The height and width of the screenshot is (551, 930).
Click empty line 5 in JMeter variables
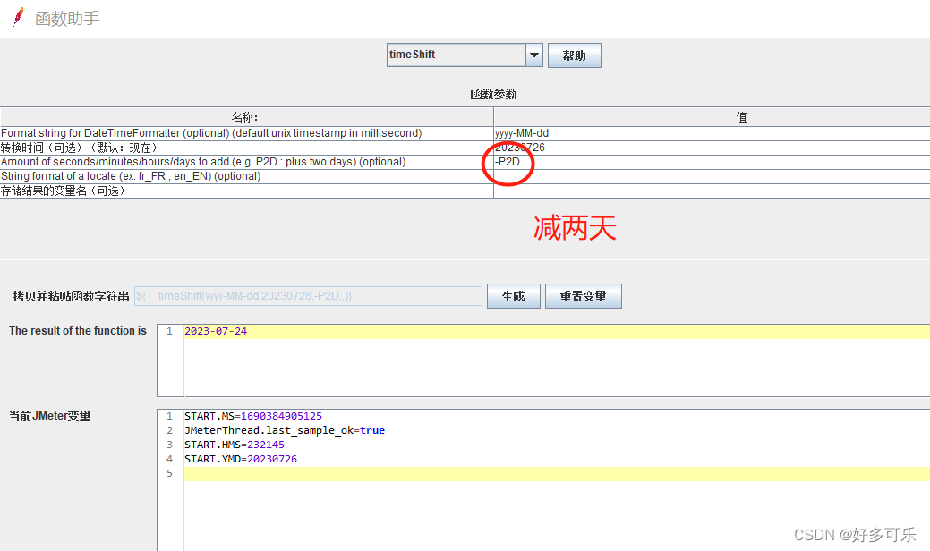[557, 473]
